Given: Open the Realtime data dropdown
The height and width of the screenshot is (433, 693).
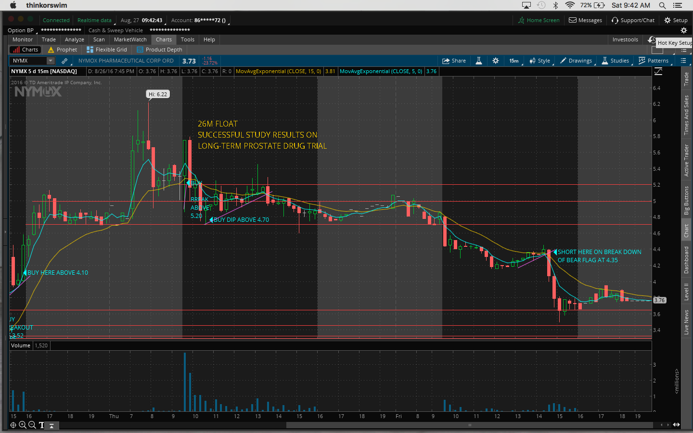Looking at the screenshot, I should 95,20.
